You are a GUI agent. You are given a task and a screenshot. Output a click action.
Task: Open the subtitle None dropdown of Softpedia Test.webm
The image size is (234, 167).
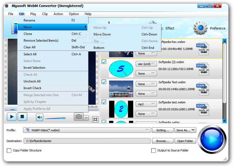tap(146, 94)
